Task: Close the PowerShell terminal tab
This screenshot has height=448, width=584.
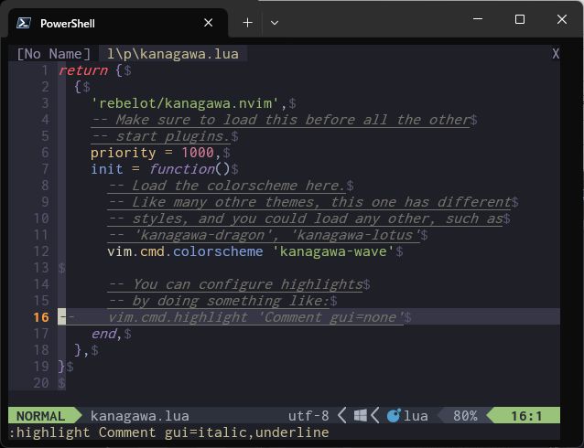Action: [210, 23]
